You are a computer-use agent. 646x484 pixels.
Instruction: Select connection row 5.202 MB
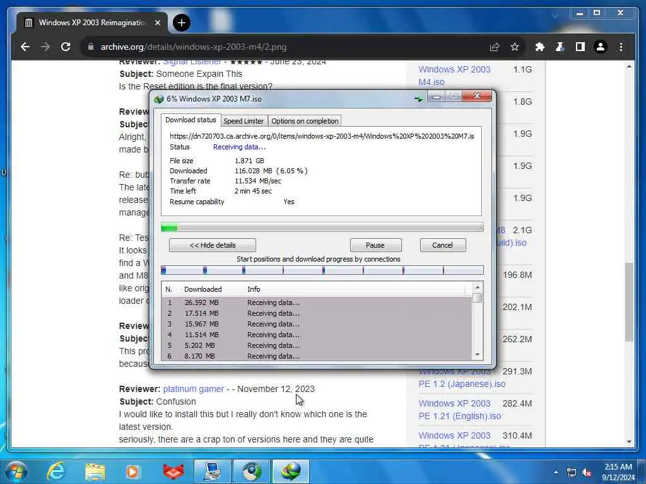click(317, 345)
